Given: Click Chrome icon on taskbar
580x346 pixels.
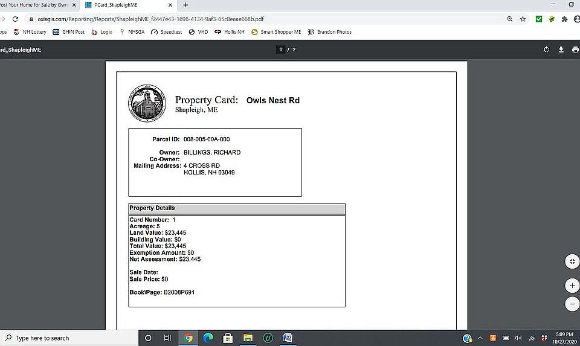Looking at the screenshot, I should pos(188,338).
